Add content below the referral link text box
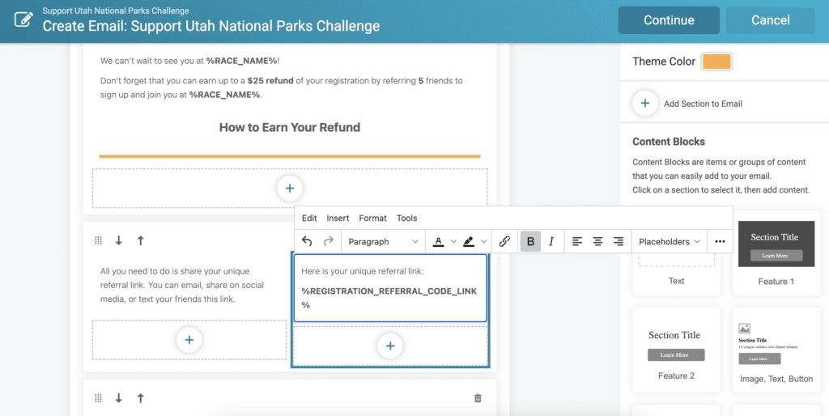 point(390,346)
